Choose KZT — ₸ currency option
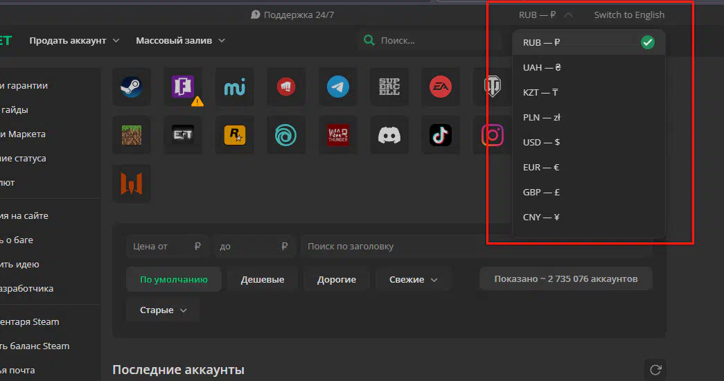This screenshot has height=381, width=724. pos(589,92)
